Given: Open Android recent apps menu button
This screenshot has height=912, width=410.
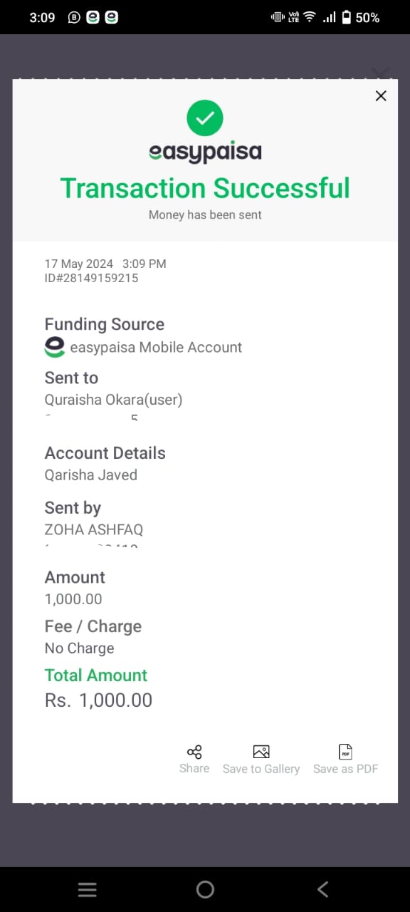Looking at the screenshot, I should pyautogui.click(x=87, y=889).
